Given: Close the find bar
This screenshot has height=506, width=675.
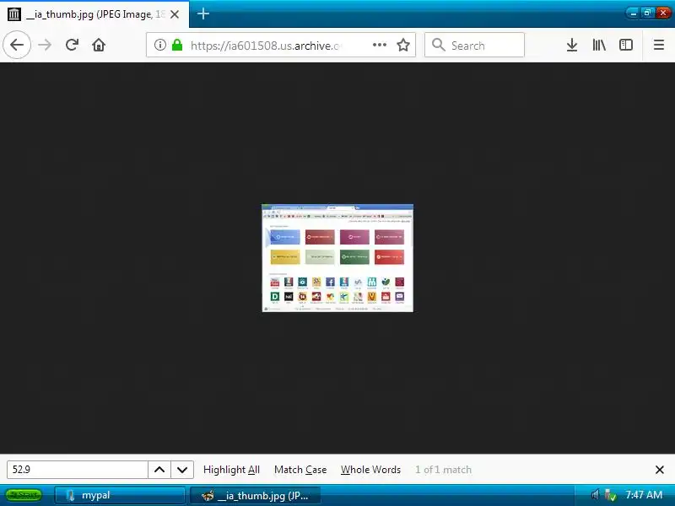Looking at the screenshot, I should [659, 470].
